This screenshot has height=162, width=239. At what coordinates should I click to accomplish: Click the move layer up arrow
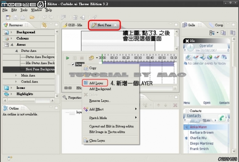pyautogui.click(x=158, y=105)
